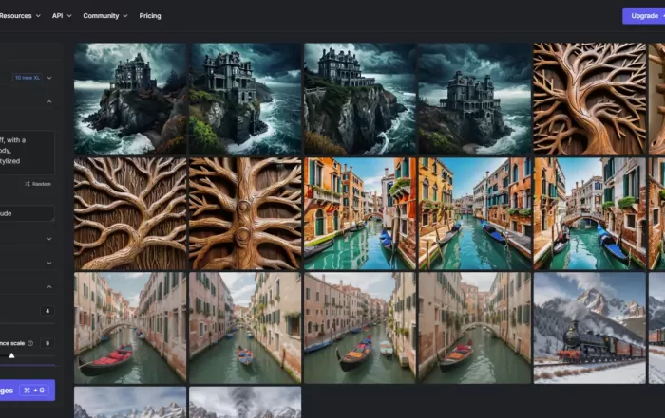The image size is (665, 418).
Task: Collapse the prompt section with the up chevron above the prompt box
Action: click(x=49, y=101)
